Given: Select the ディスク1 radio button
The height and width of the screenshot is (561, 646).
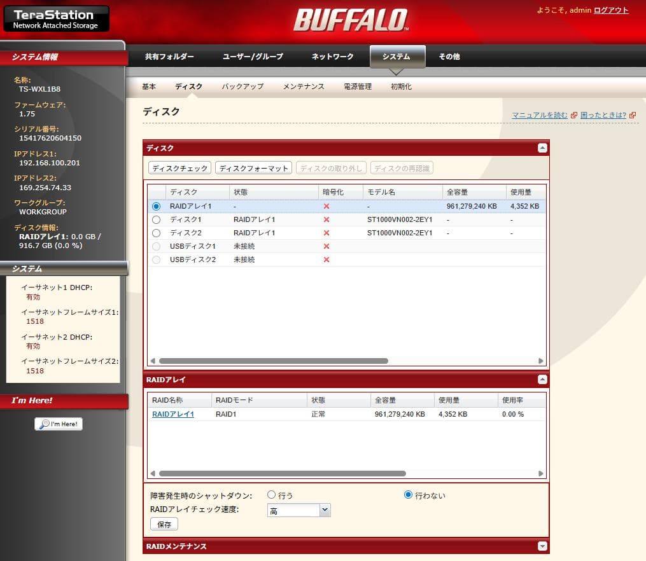Looking at the screenshot, I should pyautogui.click(x=156, y=220).
